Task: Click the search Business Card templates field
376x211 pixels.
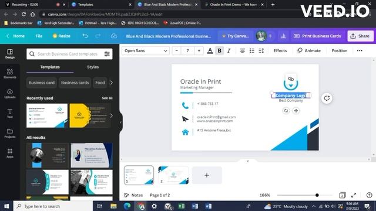Action: click(69, 54)
